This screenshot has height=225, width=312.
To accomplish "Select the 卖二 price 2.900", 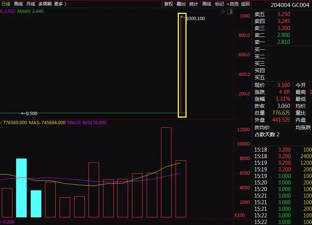I will [x=284, y=35].
